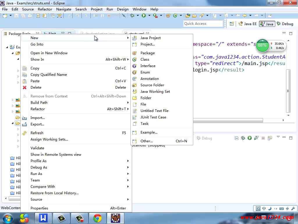Open the WPS Writer taskbar icon
This screenshot has height=224, width=298.
43,218
